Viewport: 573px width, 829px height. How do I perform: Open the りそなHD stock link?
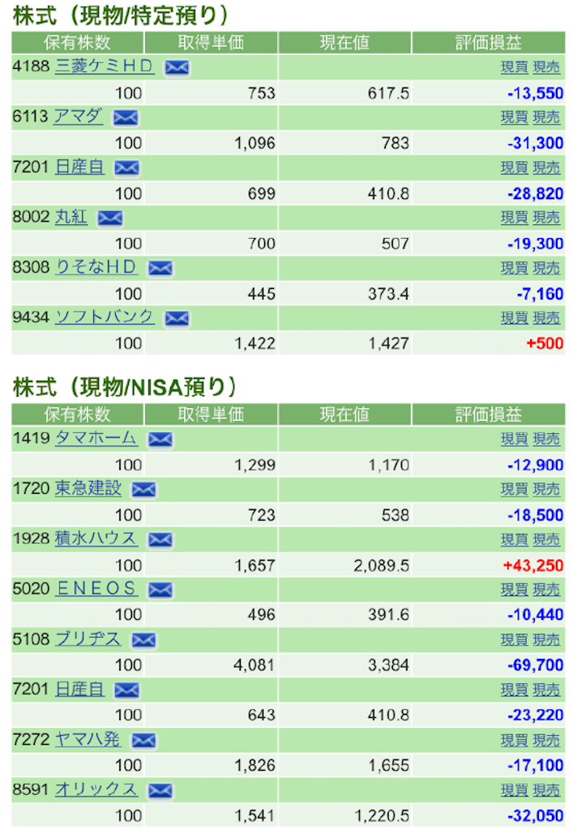pos(96,267)
